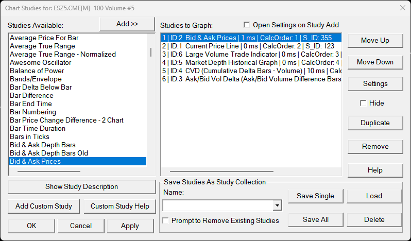The height and width of the screenshot is (241, 411).
Task: Toggle the Hide checkbox
Action: 364,103
